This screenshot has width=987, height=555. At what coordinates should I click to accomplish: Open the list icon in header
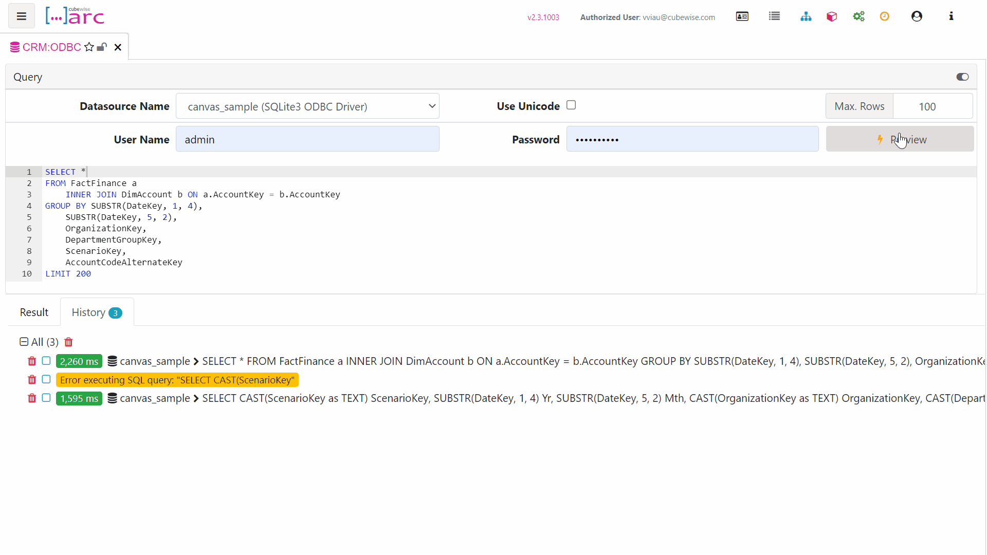click(774, 16)
